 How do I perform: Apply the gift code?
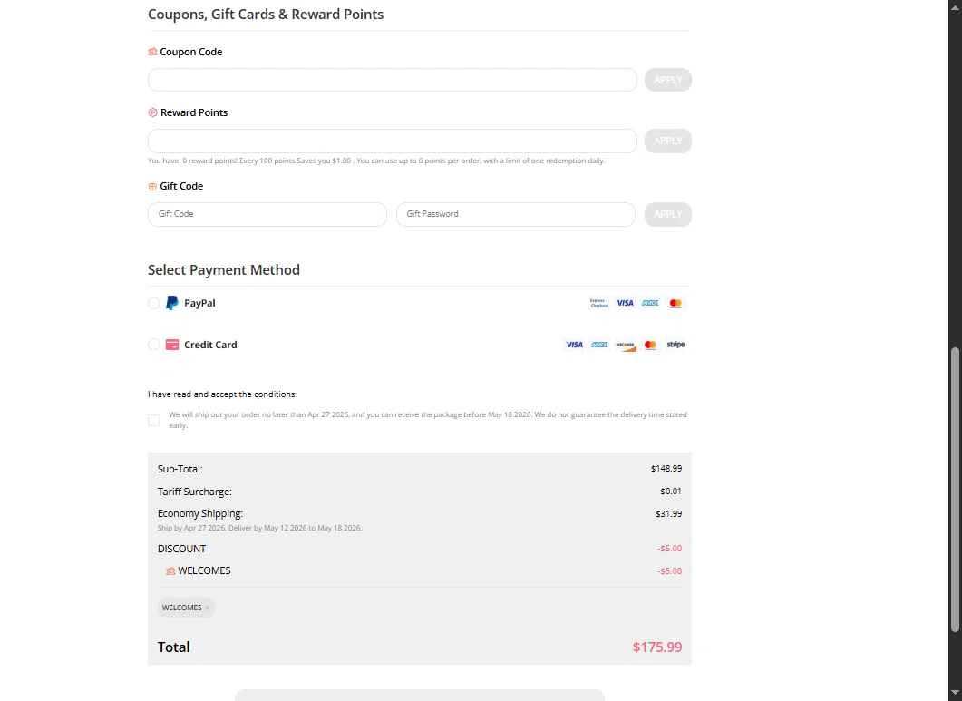coord(667,214)
